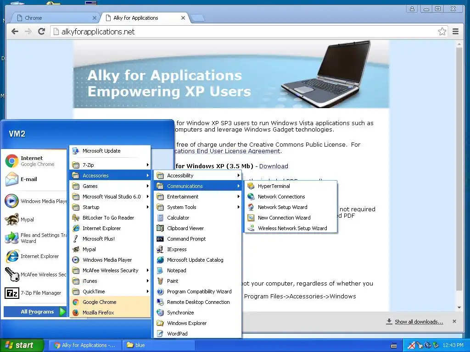Image resolution: width=470 pixels, height=352 pixels.
Task: Bookmark this page with star icon
Action: [442, 32]
